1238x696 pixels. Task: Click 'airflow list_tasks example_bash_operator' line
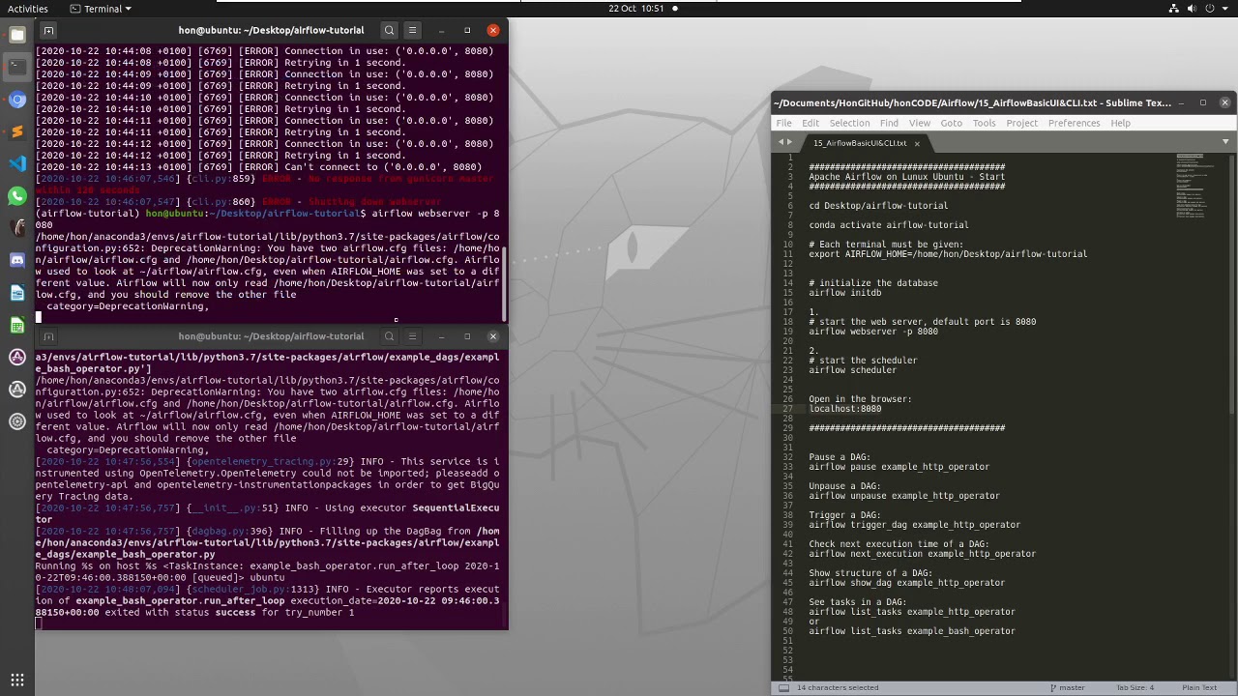coord(912,631)
